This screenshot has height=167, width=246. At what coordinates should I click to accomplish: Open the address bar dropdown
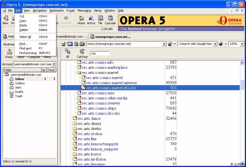(x=164, y=44)
